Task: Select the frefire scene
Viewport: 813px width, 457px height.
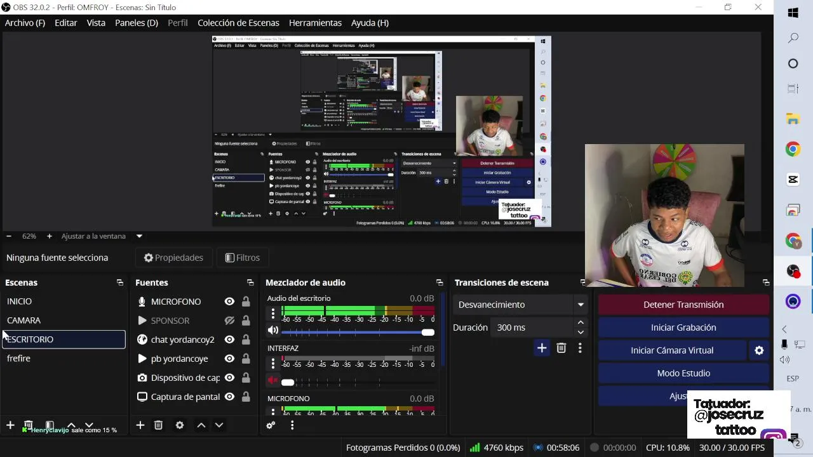Action: (64, 359)
